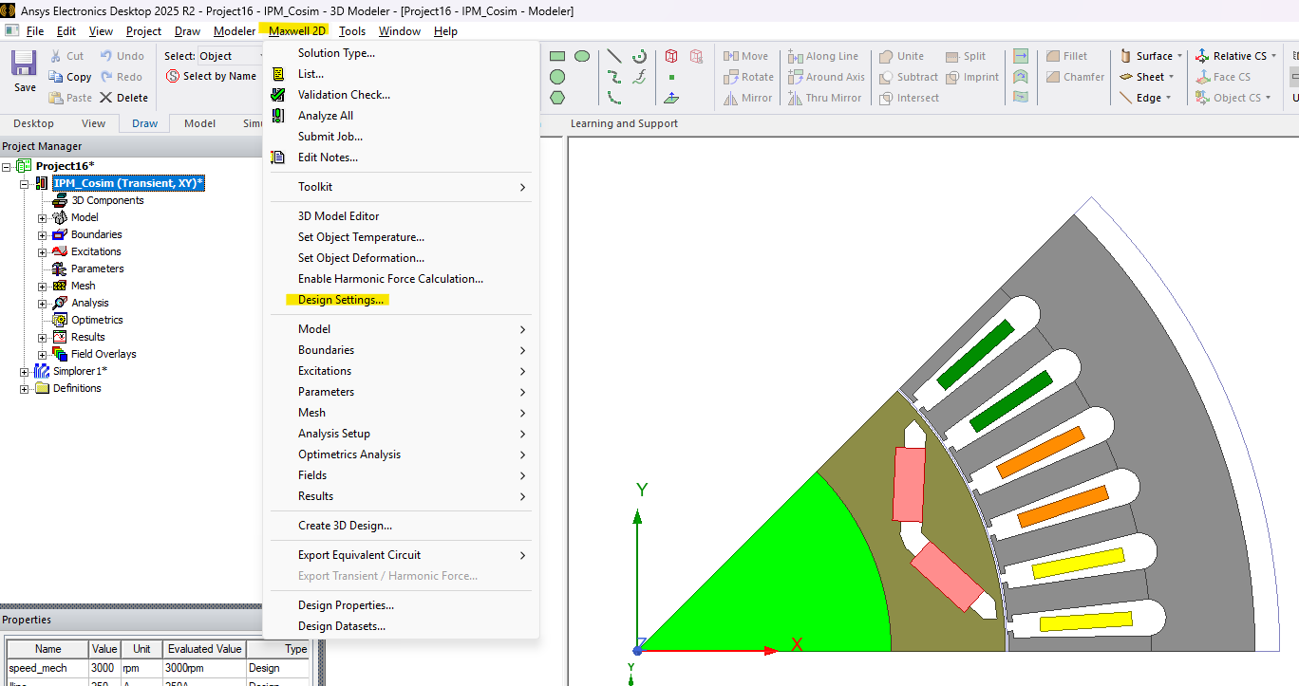The image size is (1299, 686).
Task: Click the Copy icon in the ribbon
Action: tap(55, 77)
